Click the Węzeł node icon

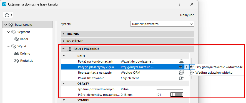(14, 46)
